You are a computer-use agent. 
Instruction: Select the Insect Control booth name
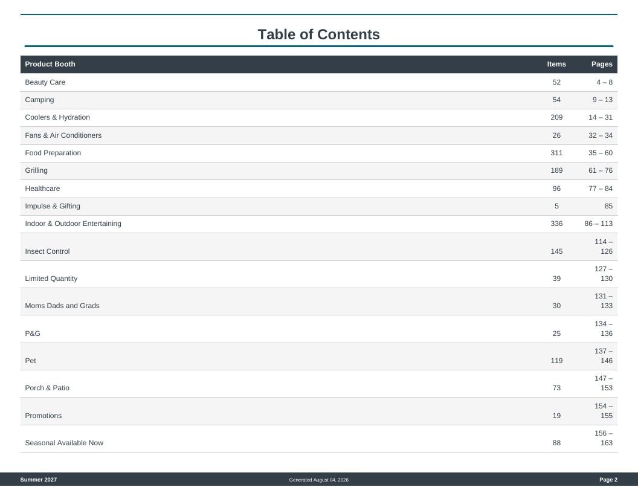(47, 251)
